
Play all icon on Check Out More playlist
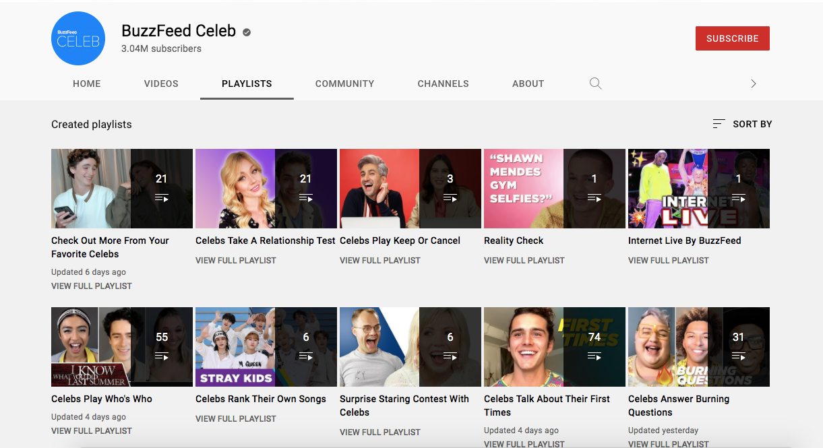(x=162, y=198)
